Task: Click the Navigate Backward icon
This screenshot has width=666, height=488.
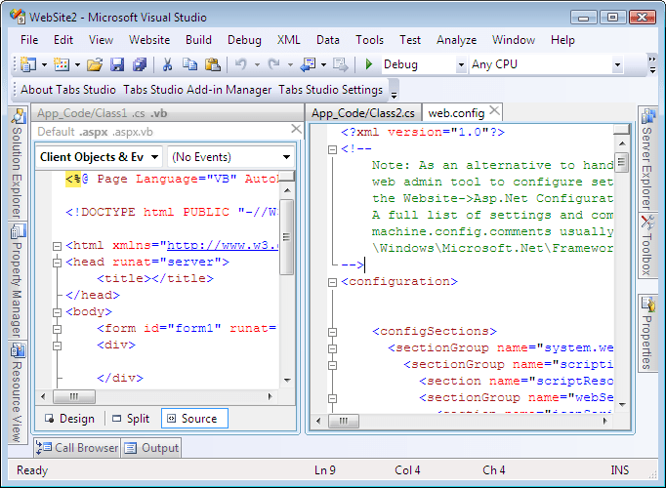Action: [308, 64]
